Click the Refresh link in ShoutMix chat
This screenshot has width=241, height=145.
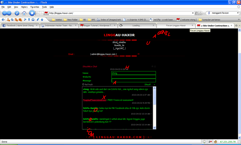point(87,84)
